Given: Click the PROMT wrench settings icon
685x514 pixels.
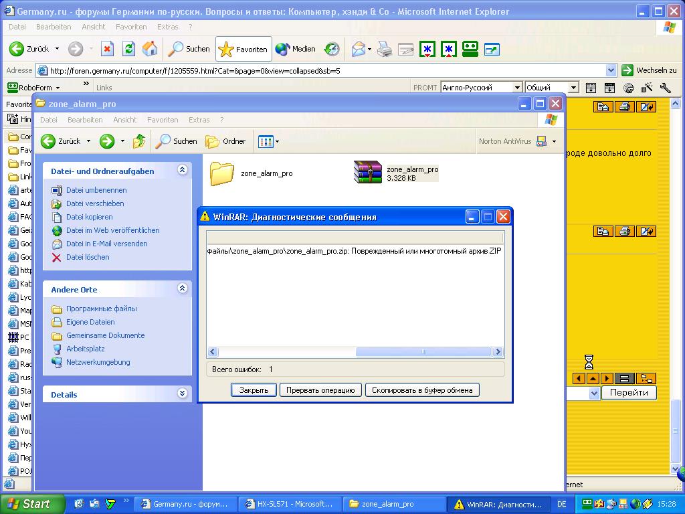Looking at the screenshot, I should [x=666, y=88].
